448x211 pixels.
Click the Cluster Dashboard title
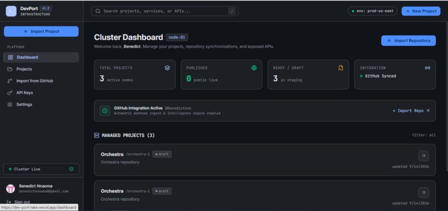point(128,37)
